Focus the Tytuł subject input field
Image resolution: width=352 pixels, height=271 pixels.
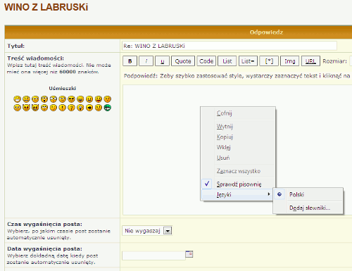pos(230,46)
